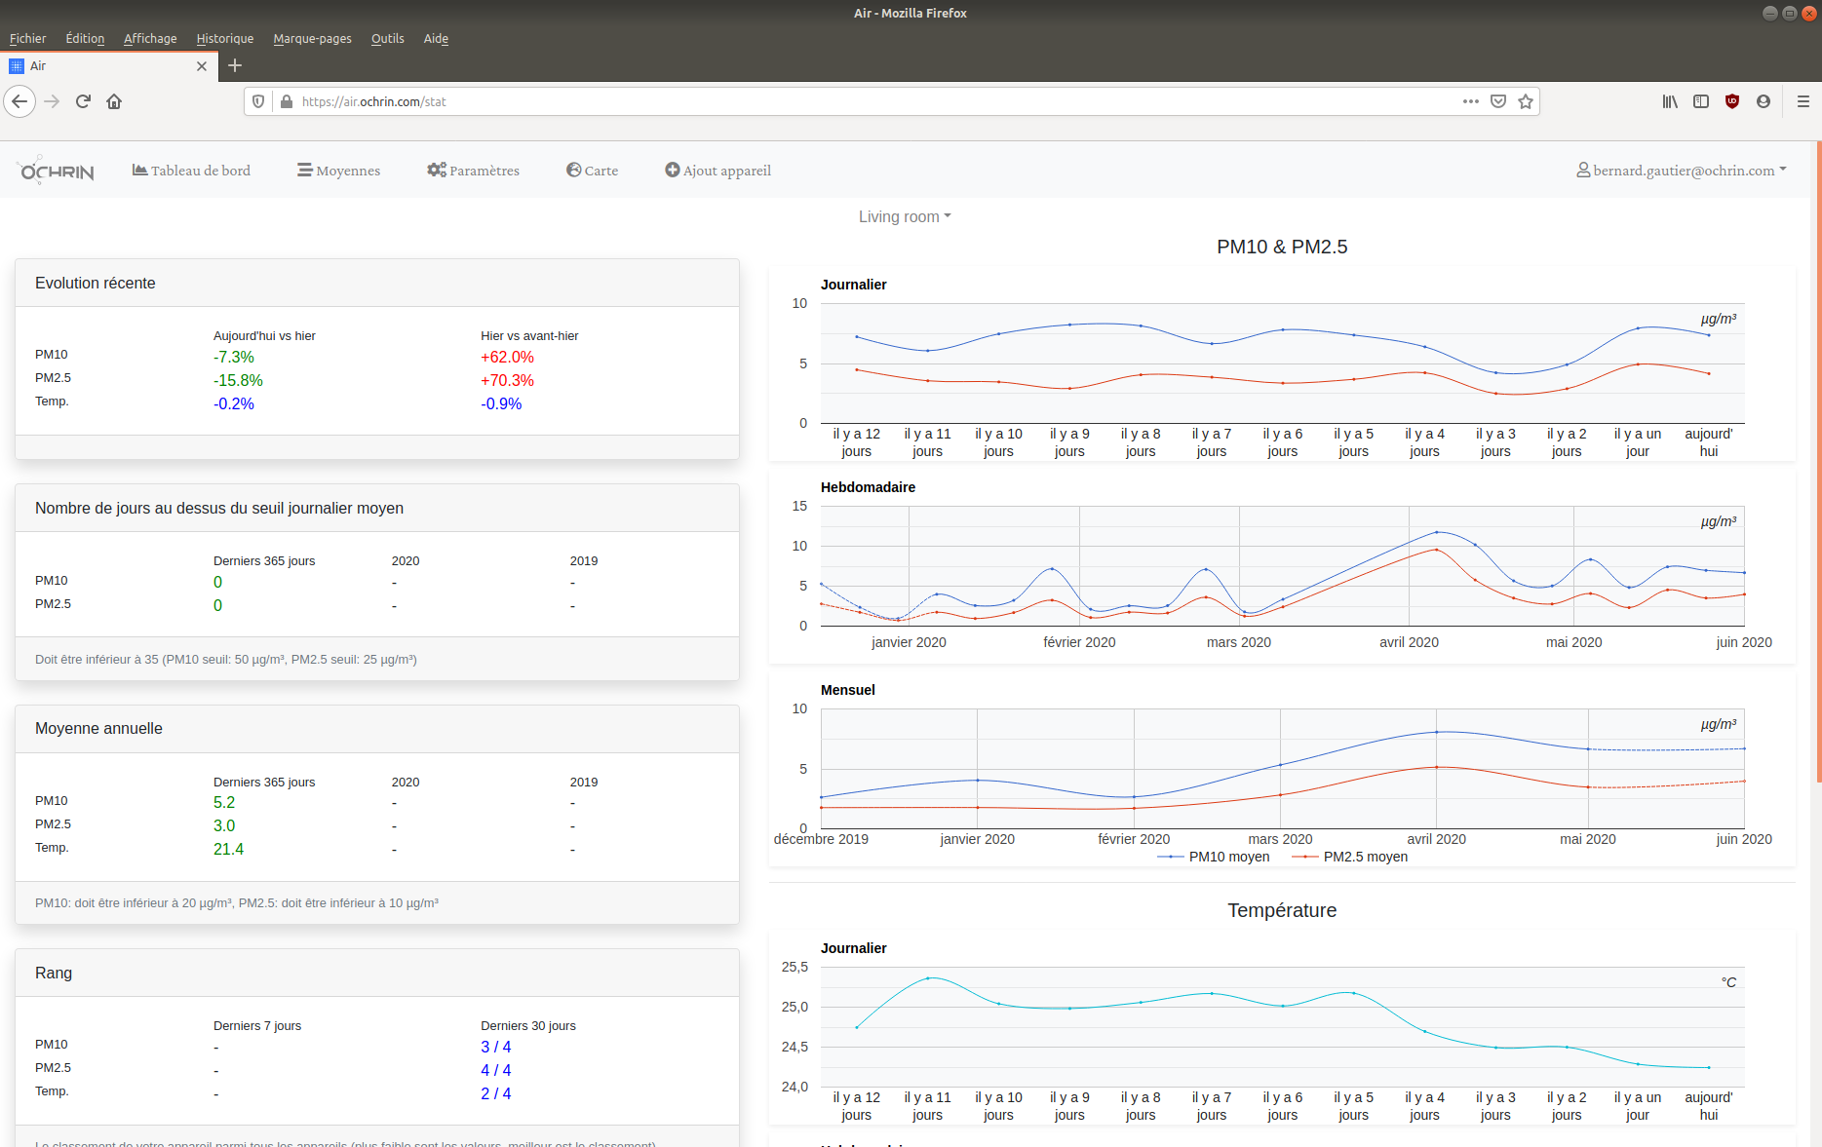The height and width of the screenshot is (1147, 1822).
Task: Select the Air browser tab
Action: (107, 66)
